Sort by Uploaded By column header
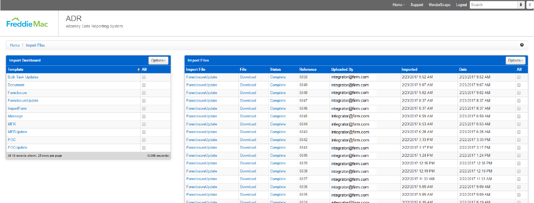The width and height of the screenshot is (534, 203). click(342, 70)
